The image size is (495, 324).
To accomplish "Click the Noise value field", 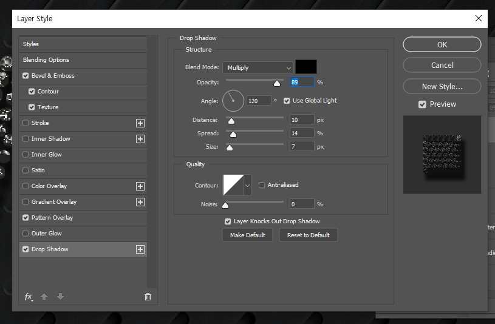I will 302,204.
